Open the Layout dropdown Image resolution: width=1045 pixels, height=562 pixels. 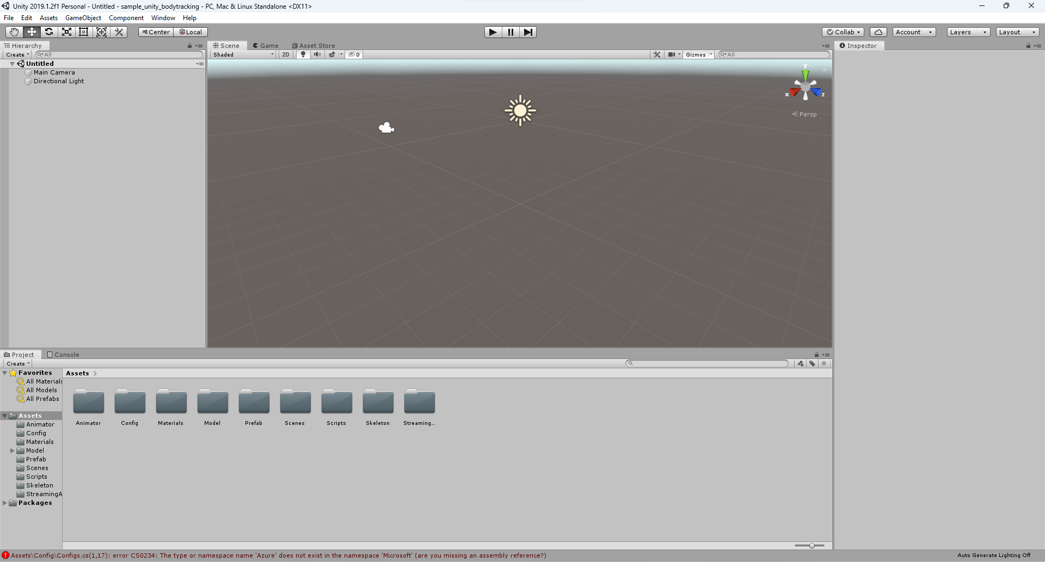pos(1018,32)
